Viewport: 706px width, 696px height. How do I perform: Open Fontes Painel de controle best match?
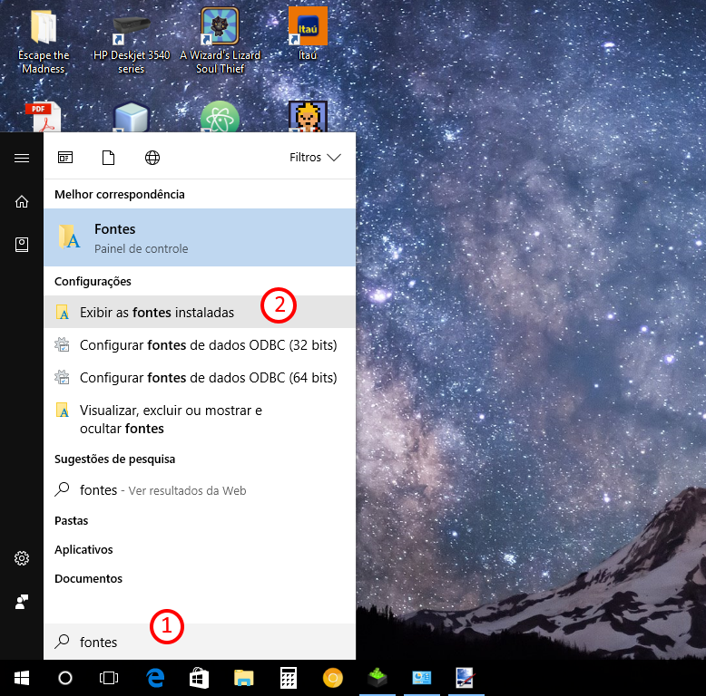[200, 237]
